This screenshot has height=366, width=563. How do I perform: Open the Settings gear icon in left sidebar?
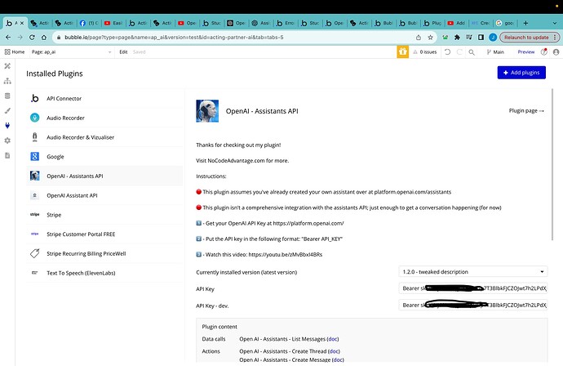7,141
